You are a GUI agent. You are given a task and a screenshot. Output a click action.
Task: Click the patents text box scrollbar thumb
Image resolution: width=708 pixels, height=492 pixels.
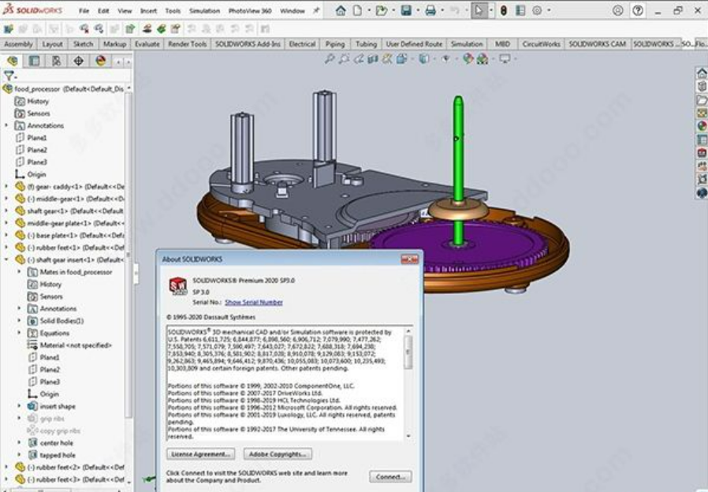(408, 352)
